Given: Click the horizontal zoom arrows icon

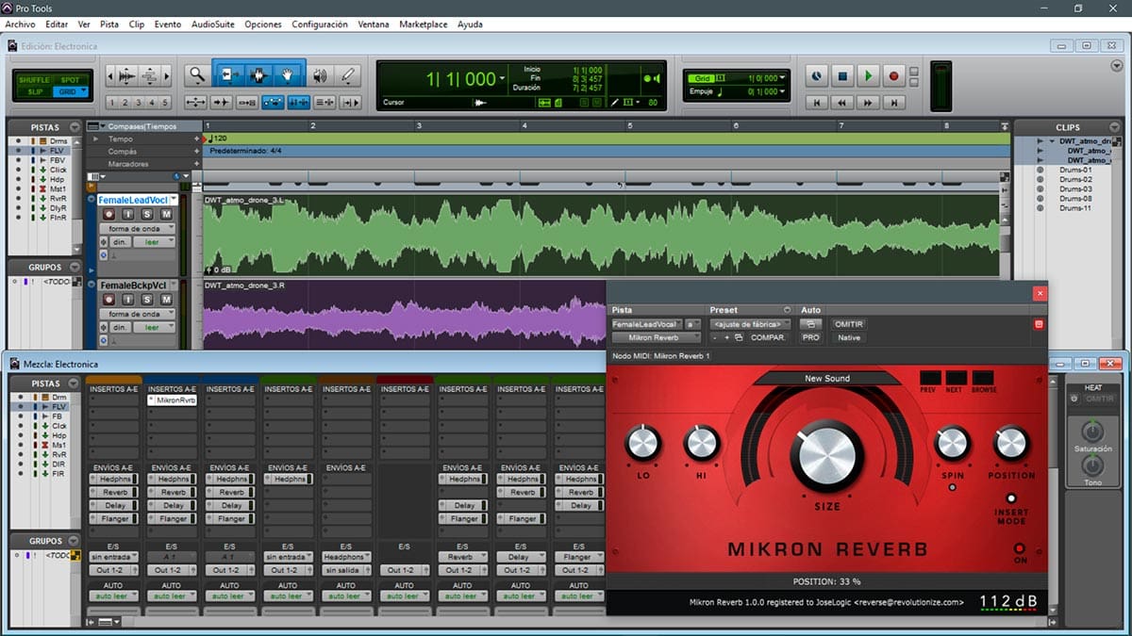Looking at the screenshot, I should (x=196, y=102).
